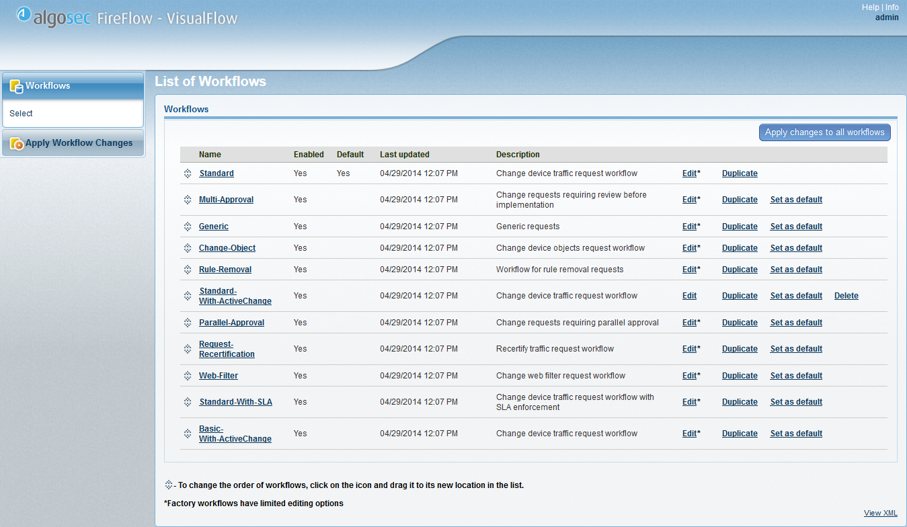Open Edit for the Multi-Approval workflow
Screen dimensions: 907x527
pyautogui.click(x=688, y=199)
